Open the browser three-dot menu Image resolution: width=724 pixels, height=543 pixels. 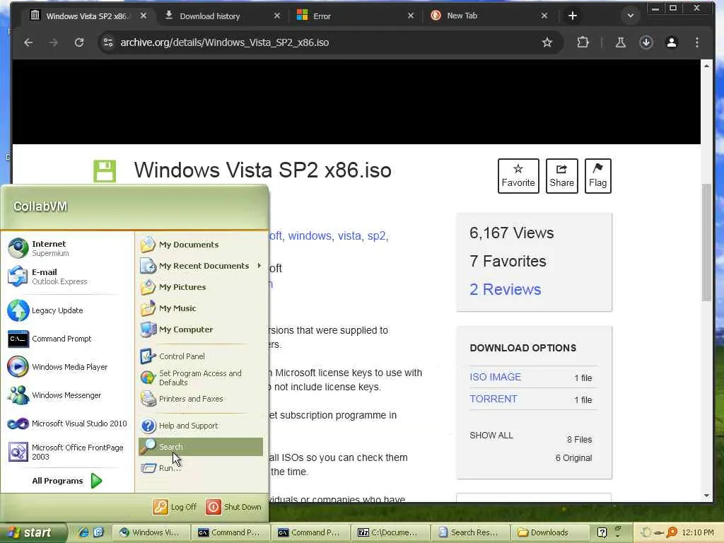[696, 42]
